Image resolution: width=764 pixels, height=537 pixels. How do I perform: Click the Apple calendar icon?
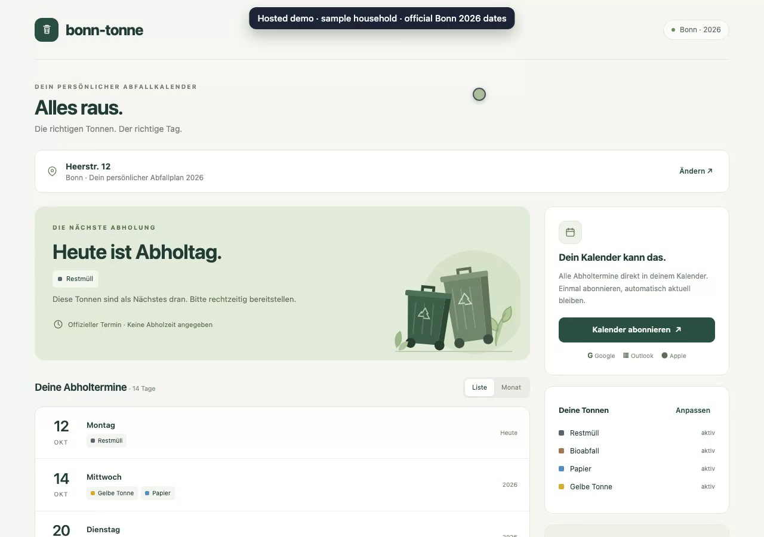[x=664, y=356]
